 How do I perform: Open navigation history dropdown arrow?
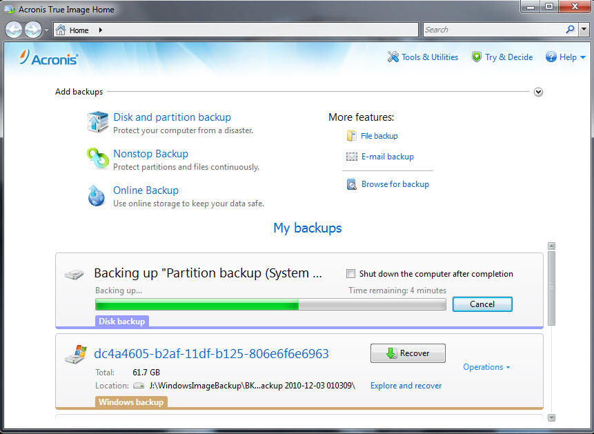click(47, 30)
